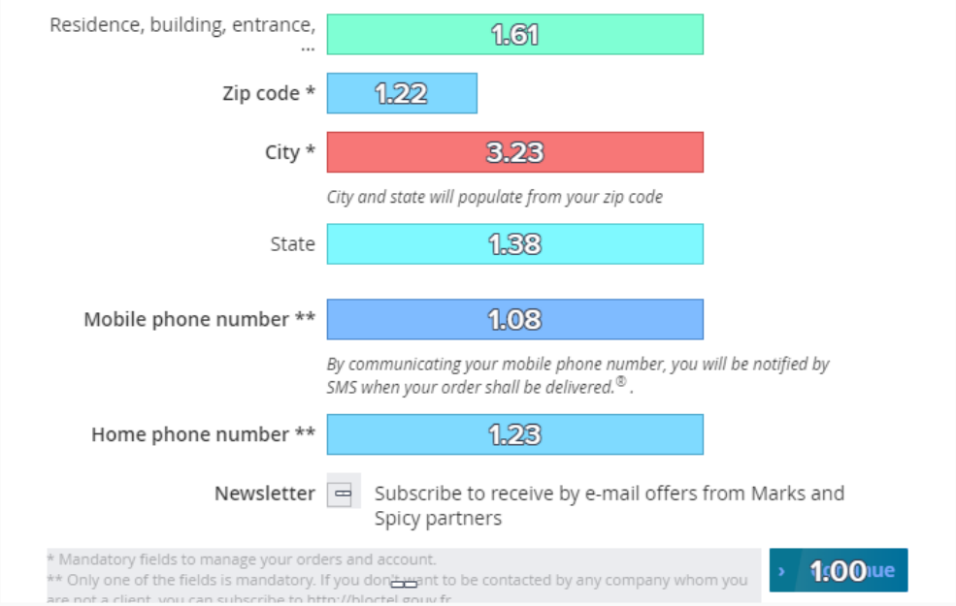Focus the Residence, building, entrance field
956x606 pixels.
click(x=515, y=35)
